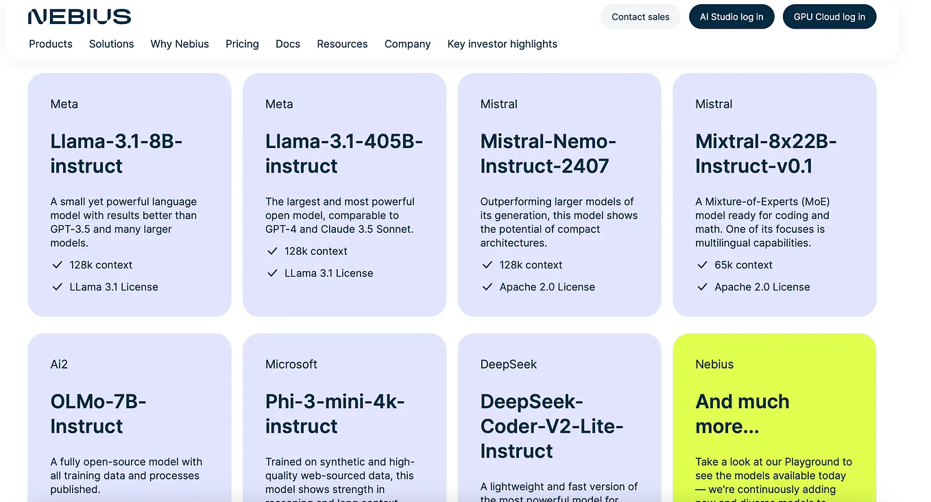
Task: Open the Llama-3.1-405B-instruct card title
Action: [344, 153]
